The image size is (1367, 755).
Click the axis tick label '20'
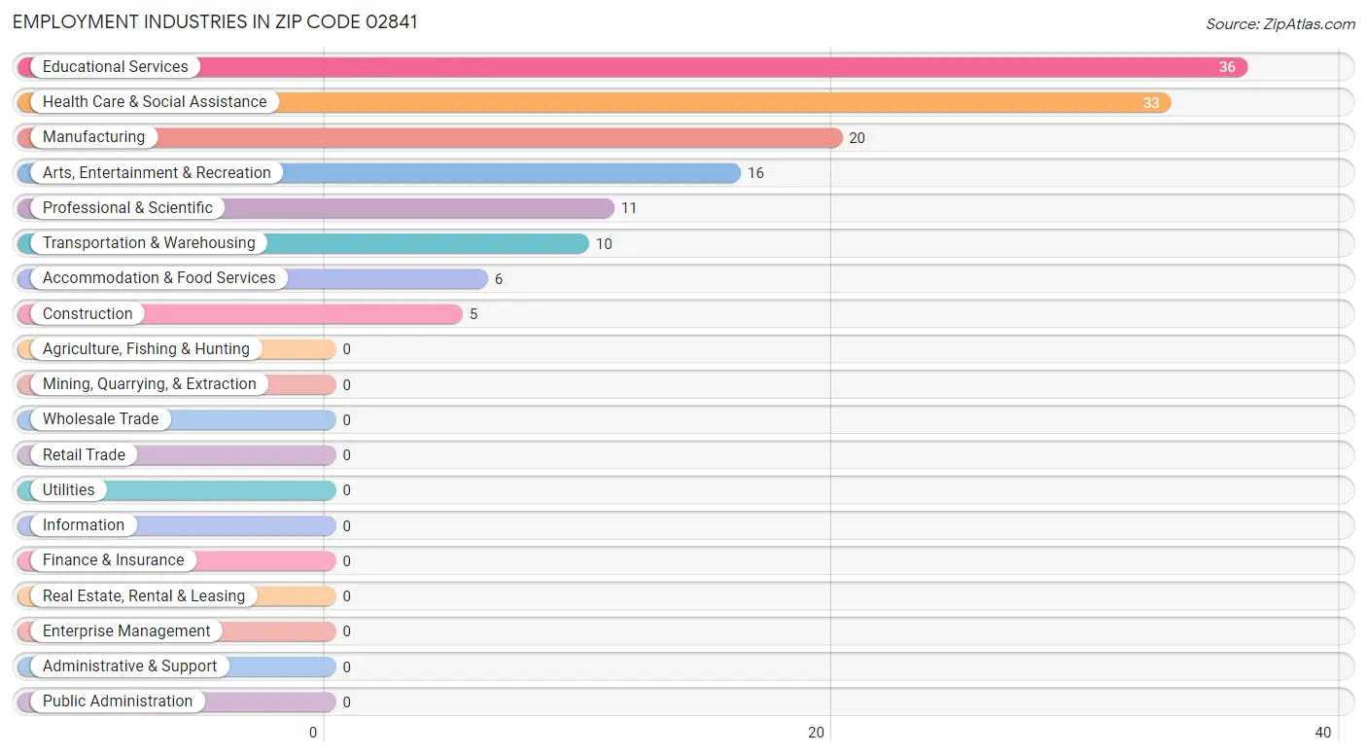click(x=817, y=733)
